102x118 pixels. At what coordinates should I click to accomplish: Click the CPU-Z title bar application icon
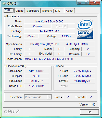[x=4, y=4]
